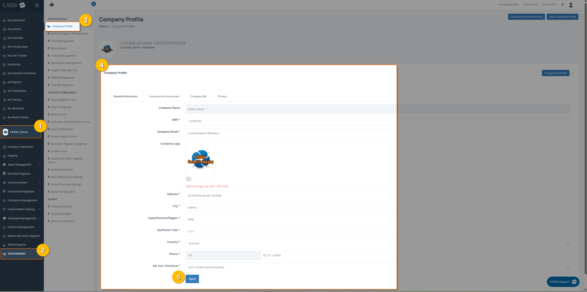Open the Company Bio tab
Image resolution: width=587 pixels, height=292 pixels.
198,96
